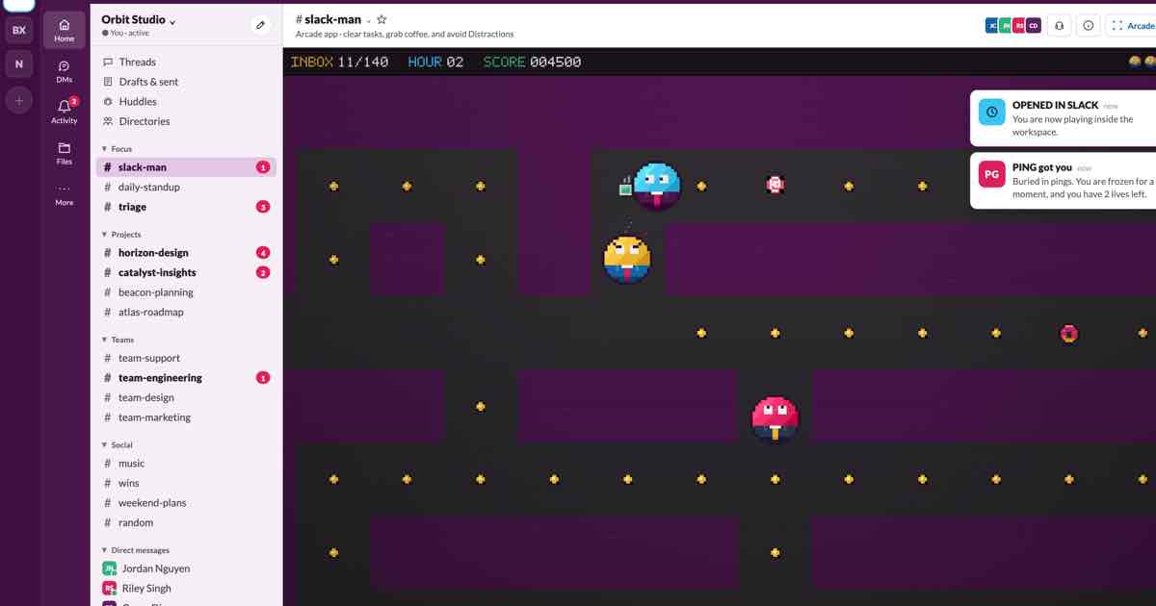Switch to the N workspace

(18, 64)
